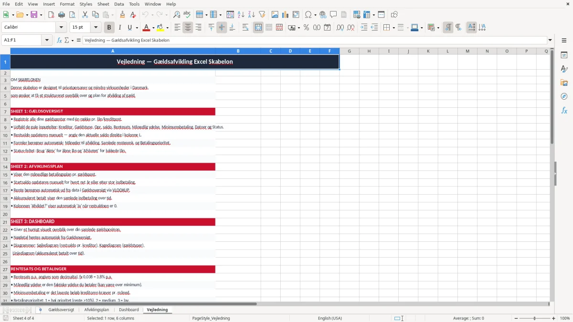Click the Insert Hyperlink icon

coord(323,15)
